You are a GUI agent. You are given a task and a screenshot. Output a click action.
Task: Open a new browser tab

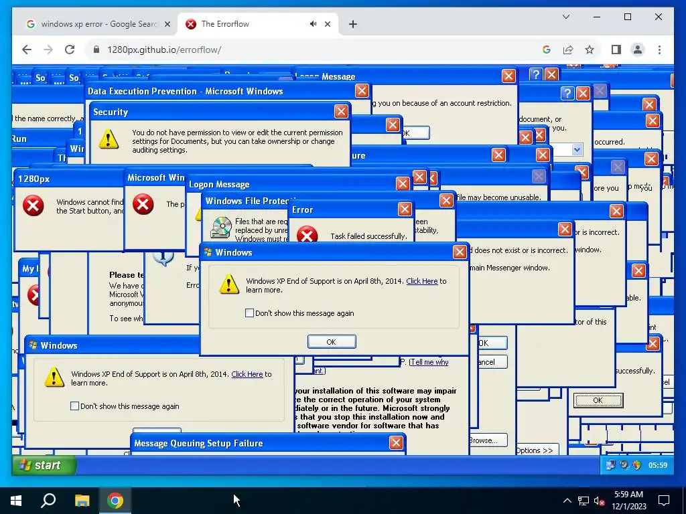353,24
